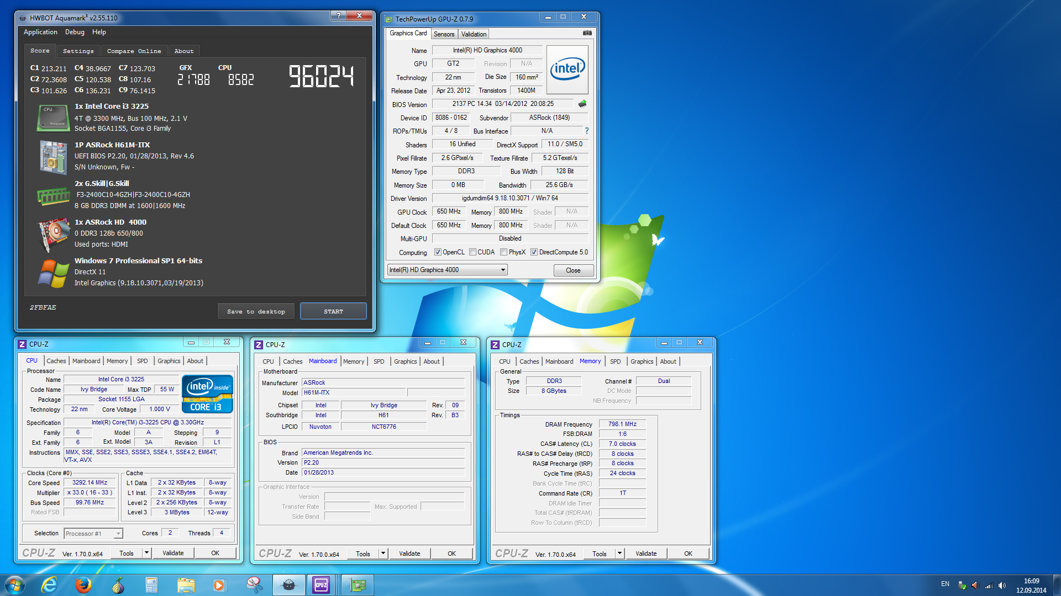Open the Processor #1 selection dropdown

pyautogui.click(x=93, y=534)
